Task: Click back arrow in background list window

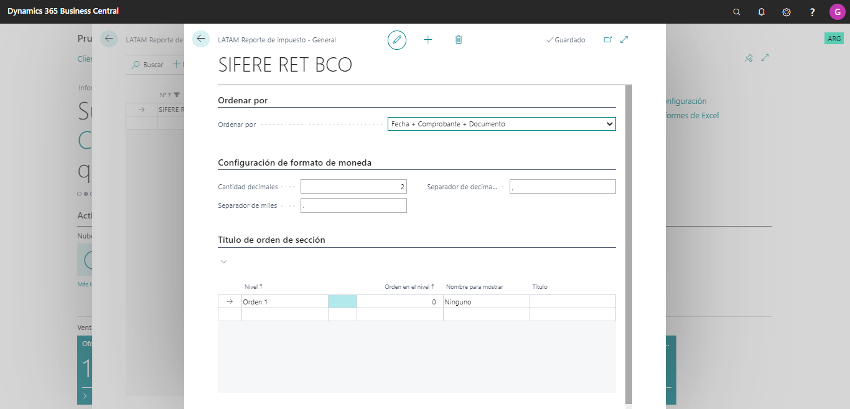Action: coord(109,39)
